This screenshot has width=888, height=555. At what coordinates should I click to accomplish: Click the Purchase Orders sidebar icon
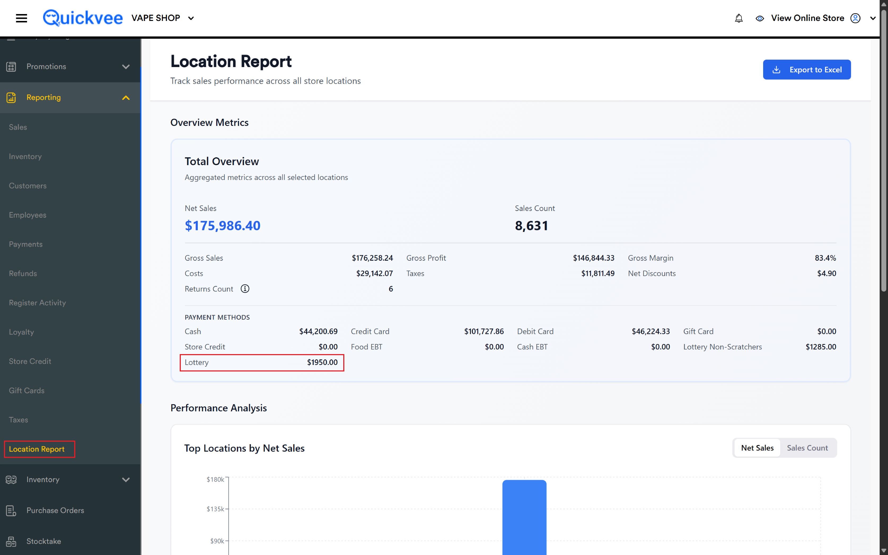point(11,510)
